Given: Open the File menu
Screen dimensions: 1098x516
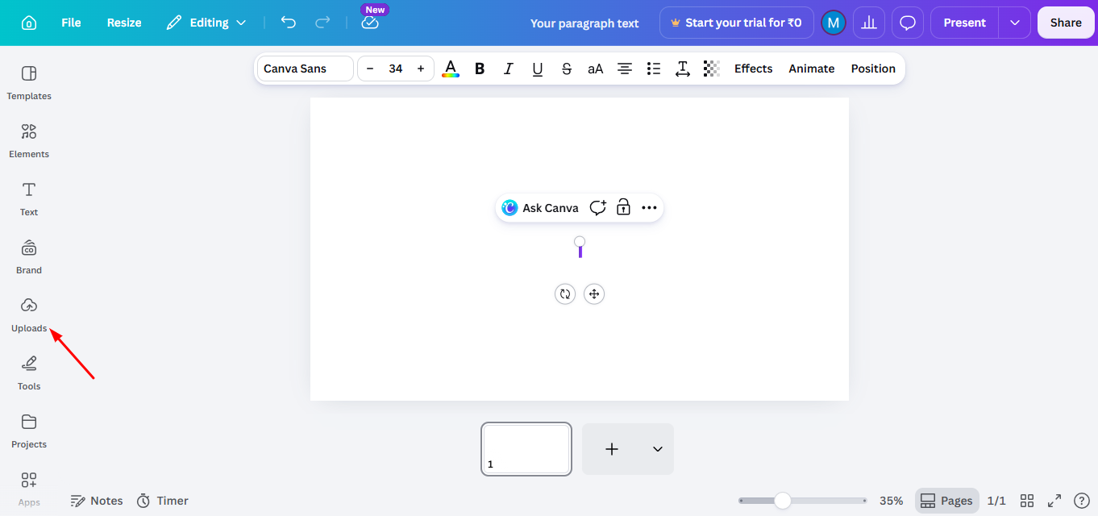Looking at the screenshot, I should click(71, 23).
